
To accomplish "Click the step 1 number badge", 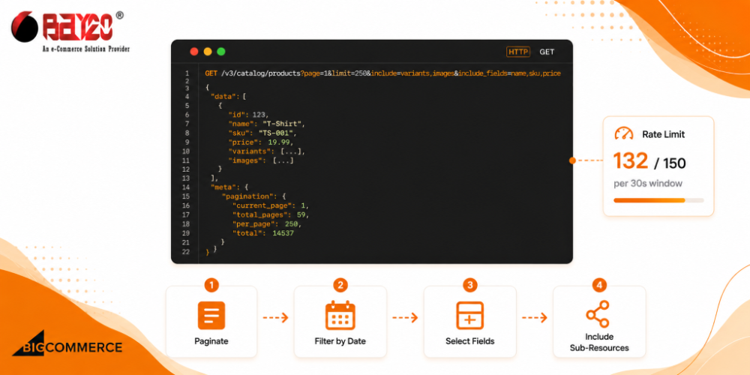I will (x=211, y=286).
